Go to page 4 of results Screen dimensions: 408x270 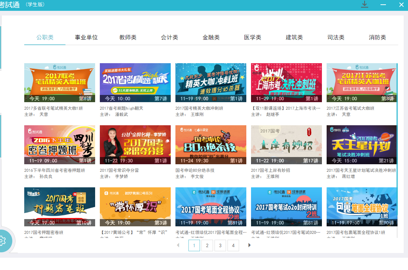233,246
